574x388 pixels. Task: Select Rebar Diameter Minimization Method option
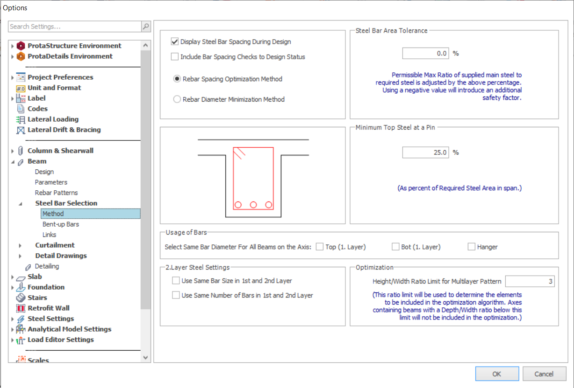(177, 99)
